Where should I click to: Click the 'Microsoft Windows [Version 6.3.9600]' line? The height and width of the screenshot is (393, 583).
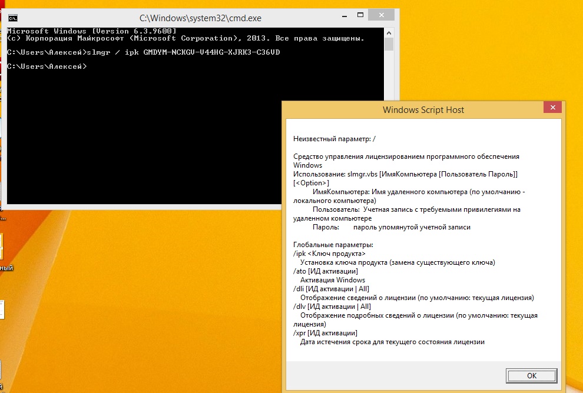(x=91, y=31)
